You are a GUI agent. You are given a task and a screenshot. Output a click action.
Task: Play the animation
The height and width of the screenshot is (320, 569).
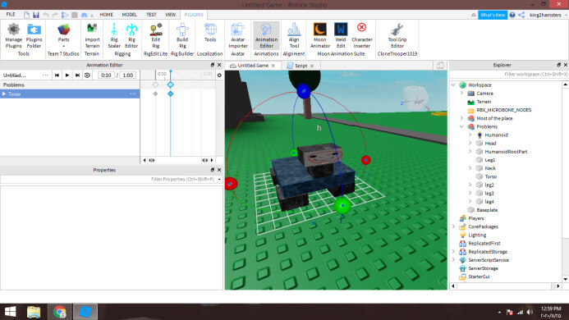(67, 75)
